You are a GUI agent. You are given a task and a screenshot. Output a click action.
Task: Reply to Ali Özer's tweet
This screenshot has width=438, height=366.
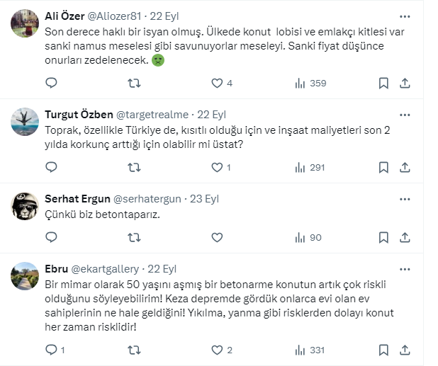point(51,83)
